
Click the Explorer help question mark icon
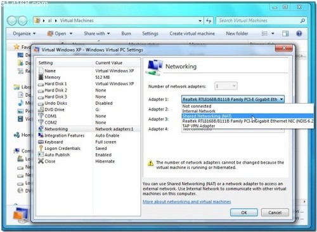(x=299, y=34)
